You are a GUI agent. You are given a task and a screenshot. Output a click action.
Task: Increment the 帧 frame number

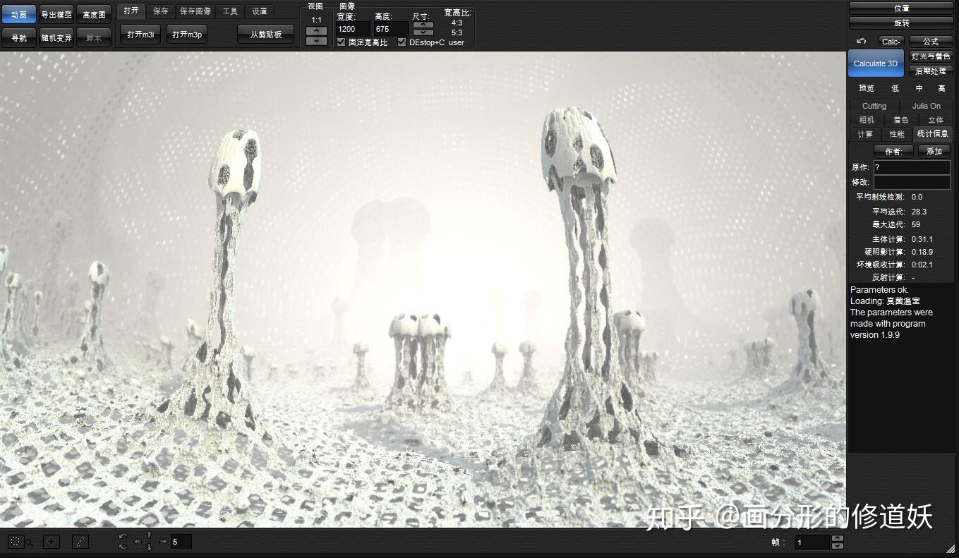pos(838,538)
